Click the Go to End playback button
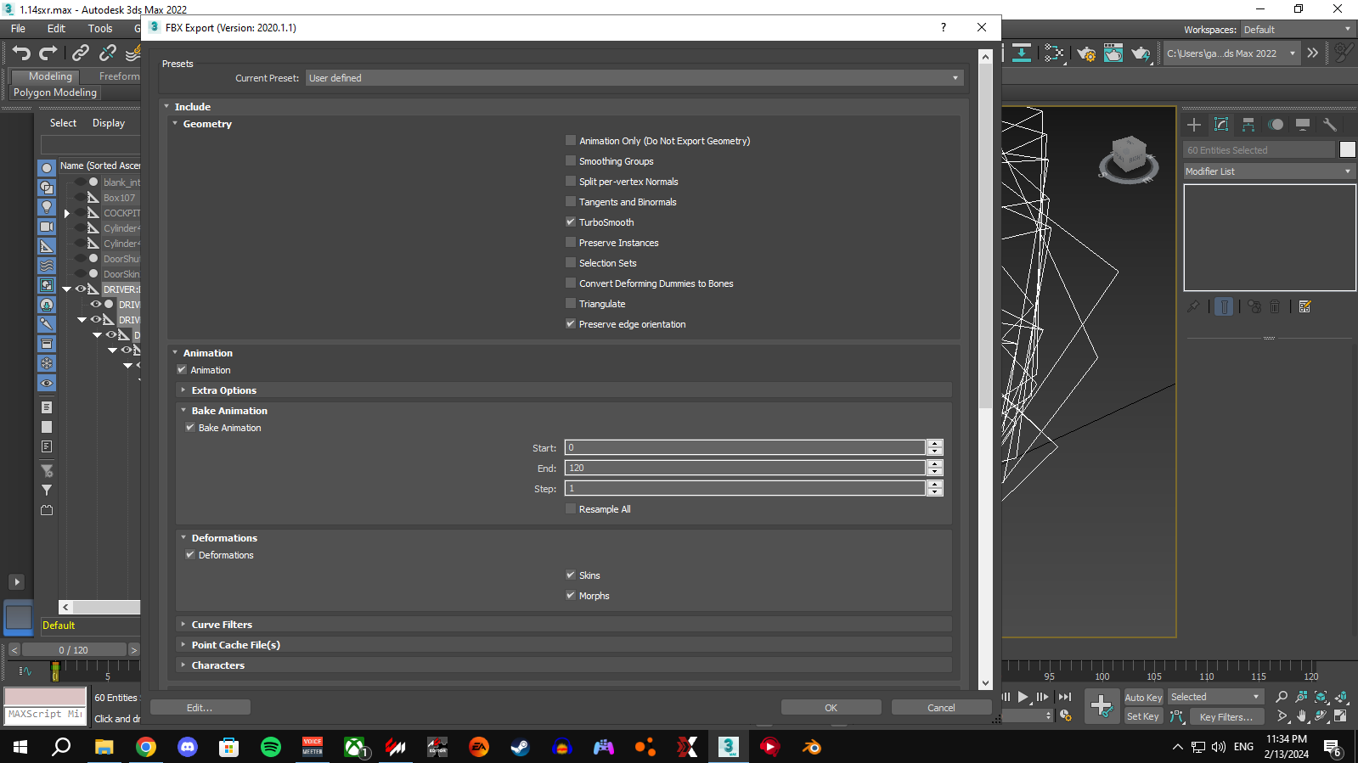The width and height of the screenshot is (1358, 763). pyautogui.click(x=1065, y=697)
